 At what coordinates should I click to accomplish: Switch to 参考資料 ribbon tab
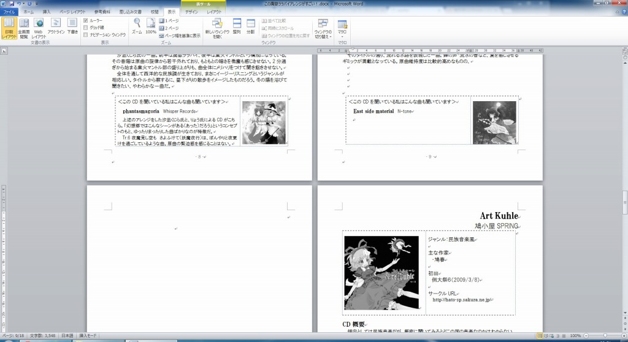102,12
